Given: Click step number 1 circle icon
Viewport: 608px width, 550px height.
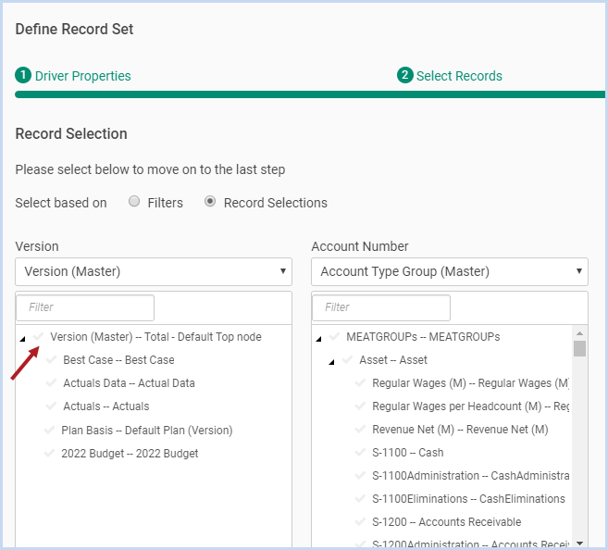Looking at the screenshot, I should tap(23, 75).
